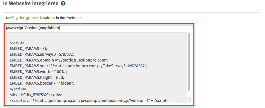The image size is (265, 108).
Task: Click the opening <script> line in code
Action: (17, 43)
